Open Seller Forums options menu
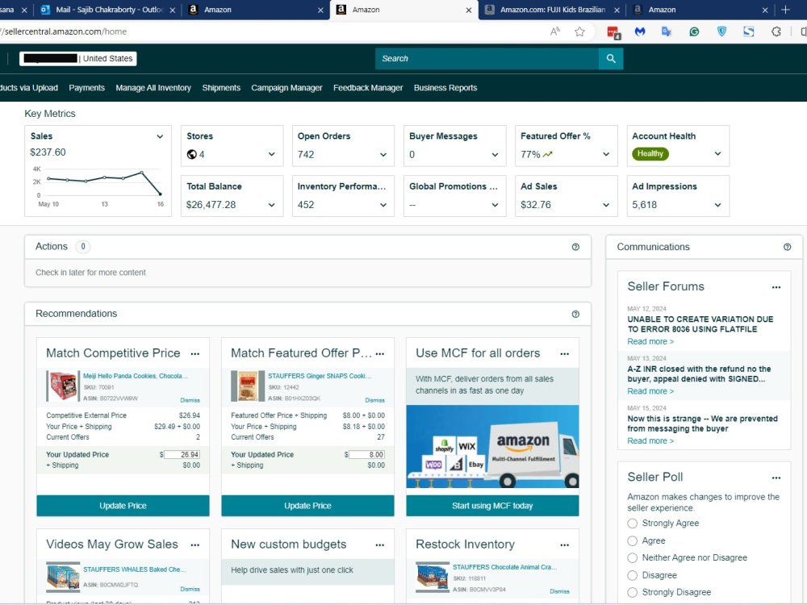 776,288
